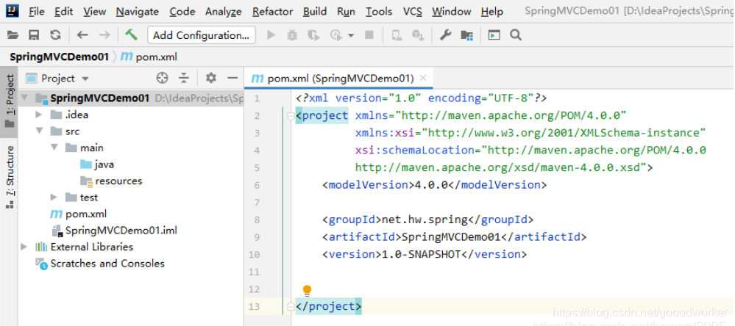Viewport: 735px width, 326px height.
Task: Collapse the SpringMVCDemo01 root node
Action: coord(25,98)
